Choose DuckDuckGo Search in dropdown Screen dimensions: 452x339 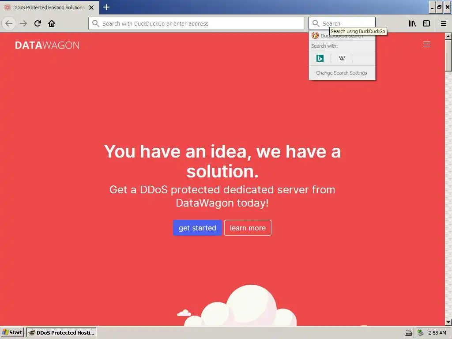click(342, 36)
